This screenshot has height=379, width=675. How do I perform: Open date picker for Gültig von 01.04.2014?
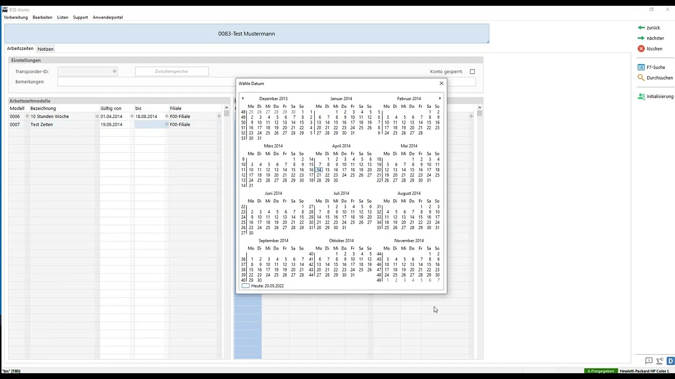(x=132, y=116)
